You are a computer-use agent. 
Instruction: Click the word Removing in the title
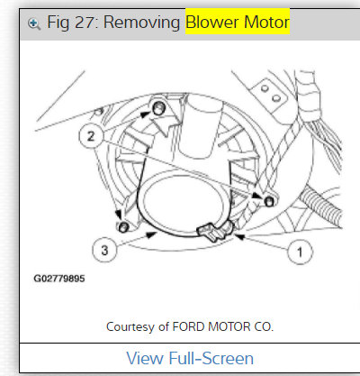[x=141, y=23]
